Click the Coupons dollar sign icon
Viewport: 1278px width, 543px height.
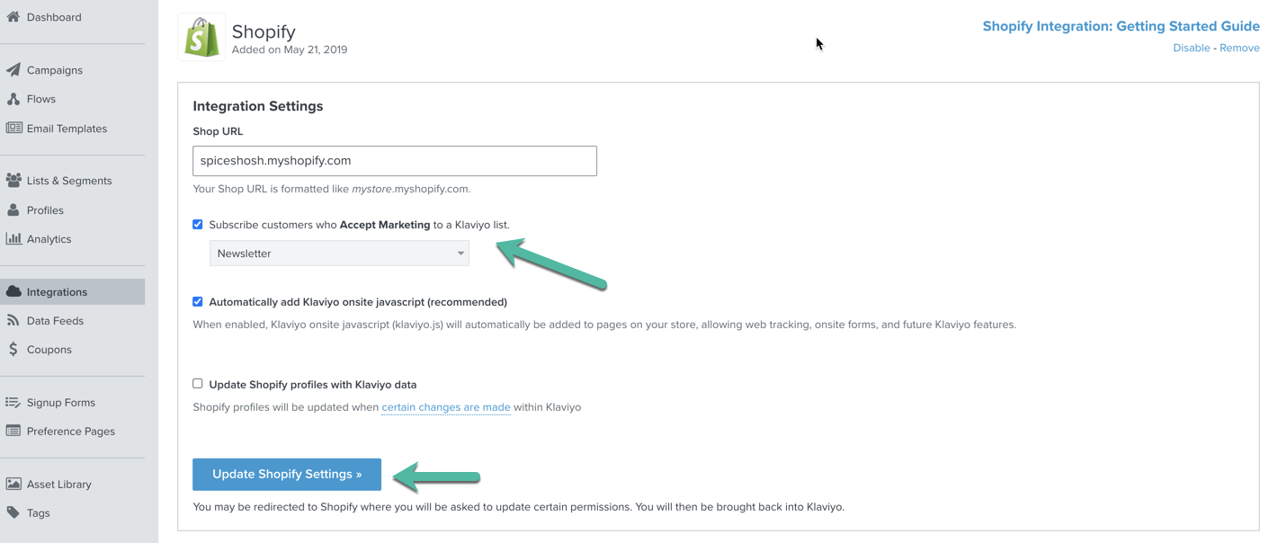13,350
